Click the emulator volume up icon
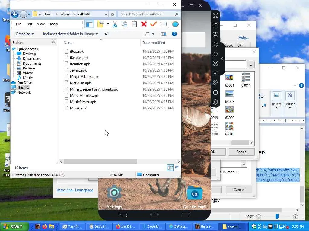 point(215,44)
